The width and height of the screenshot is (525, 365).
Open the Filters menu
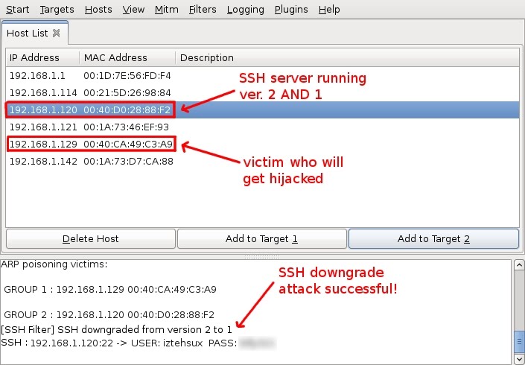point(203,10)
